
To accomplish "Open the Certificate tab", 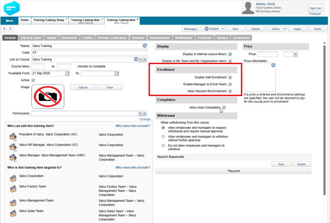I will point(204,38).
